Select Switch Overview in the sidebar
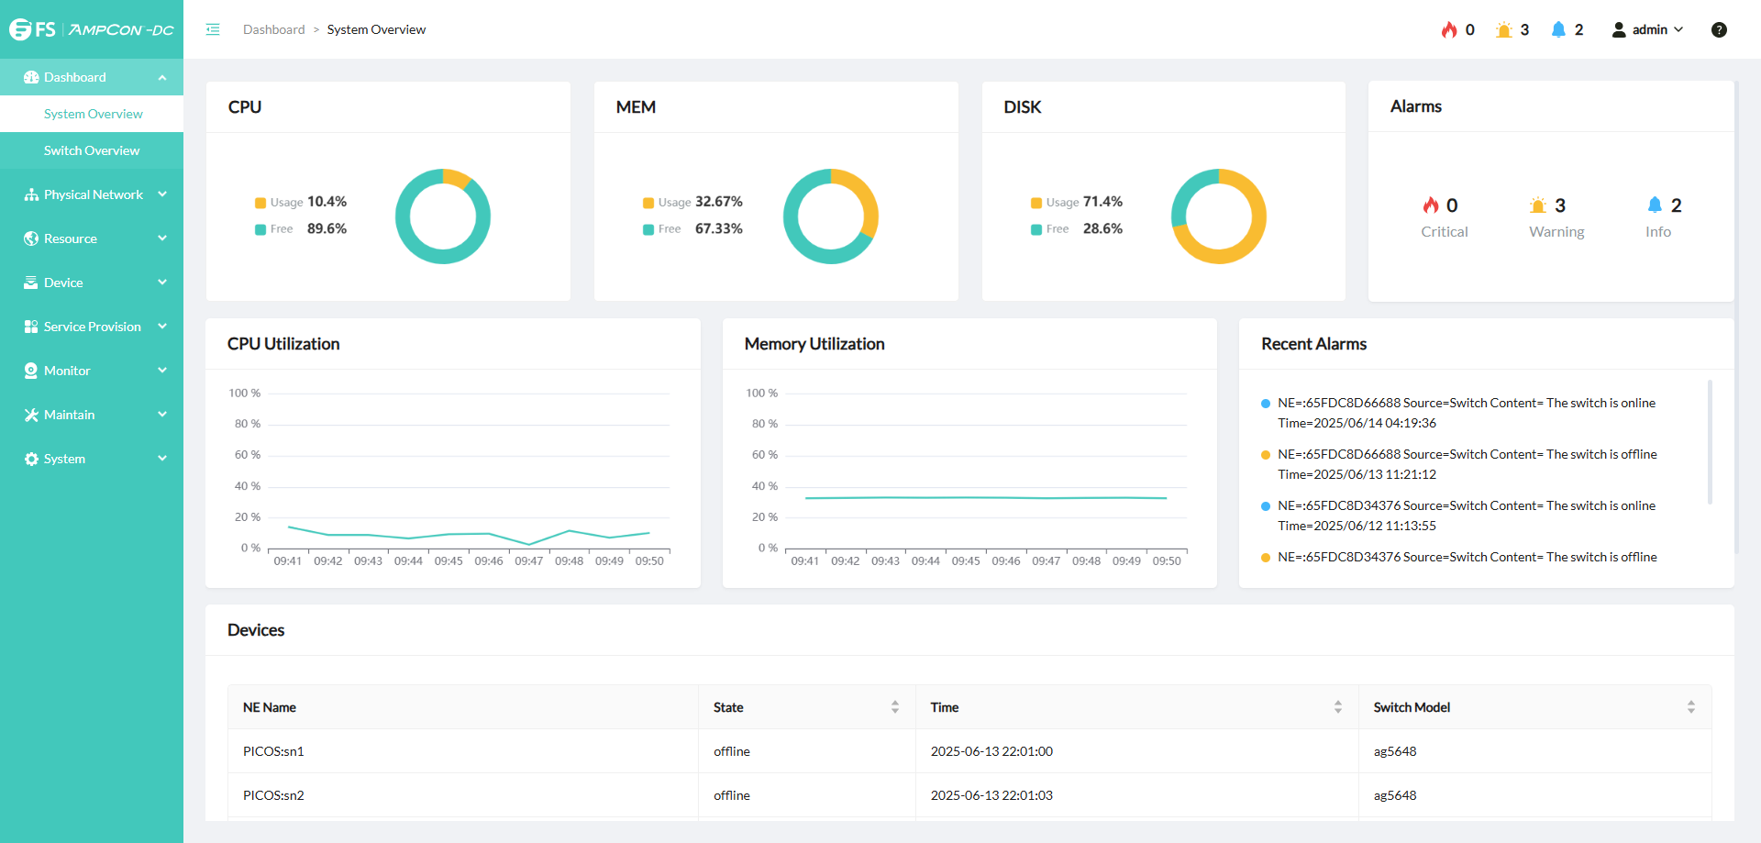The image size is (1761, 843). pyautogui.click(x=92, y=150)
